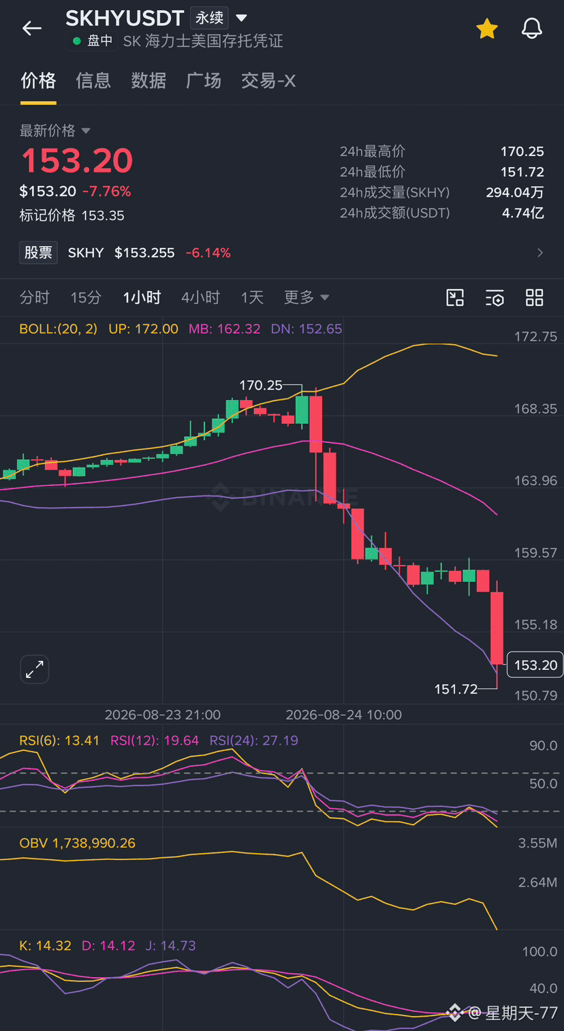Screen dimensions: 564x1031
Task: Toggle the favorite star icon
Action: (x=486, y=29)
